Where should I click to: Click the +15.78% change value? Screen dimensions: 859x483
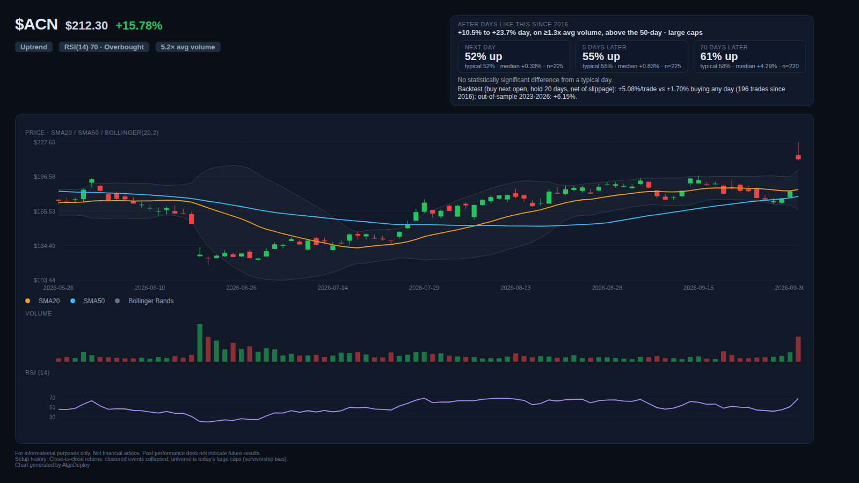[139, 26]
